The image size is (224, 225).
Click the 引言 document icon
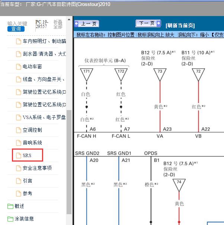[19, 181]
